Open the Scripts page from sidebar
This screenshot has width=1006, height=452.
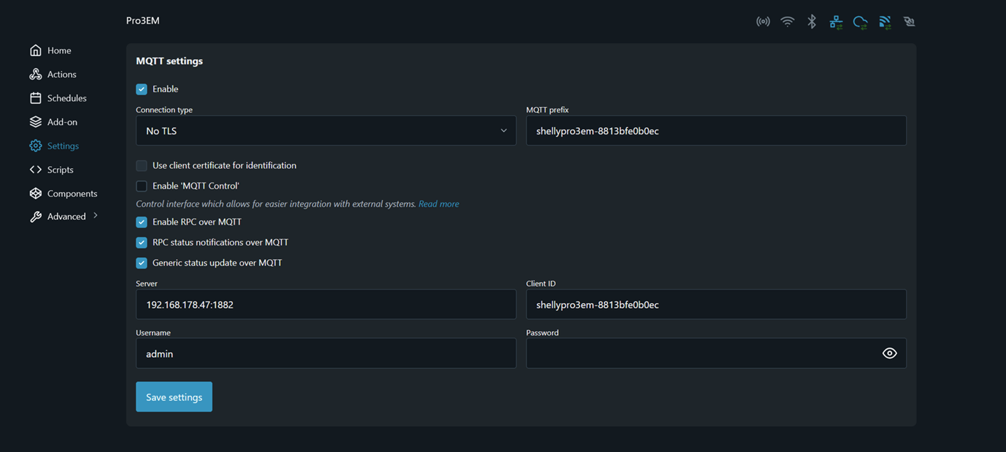click(60, 169)
